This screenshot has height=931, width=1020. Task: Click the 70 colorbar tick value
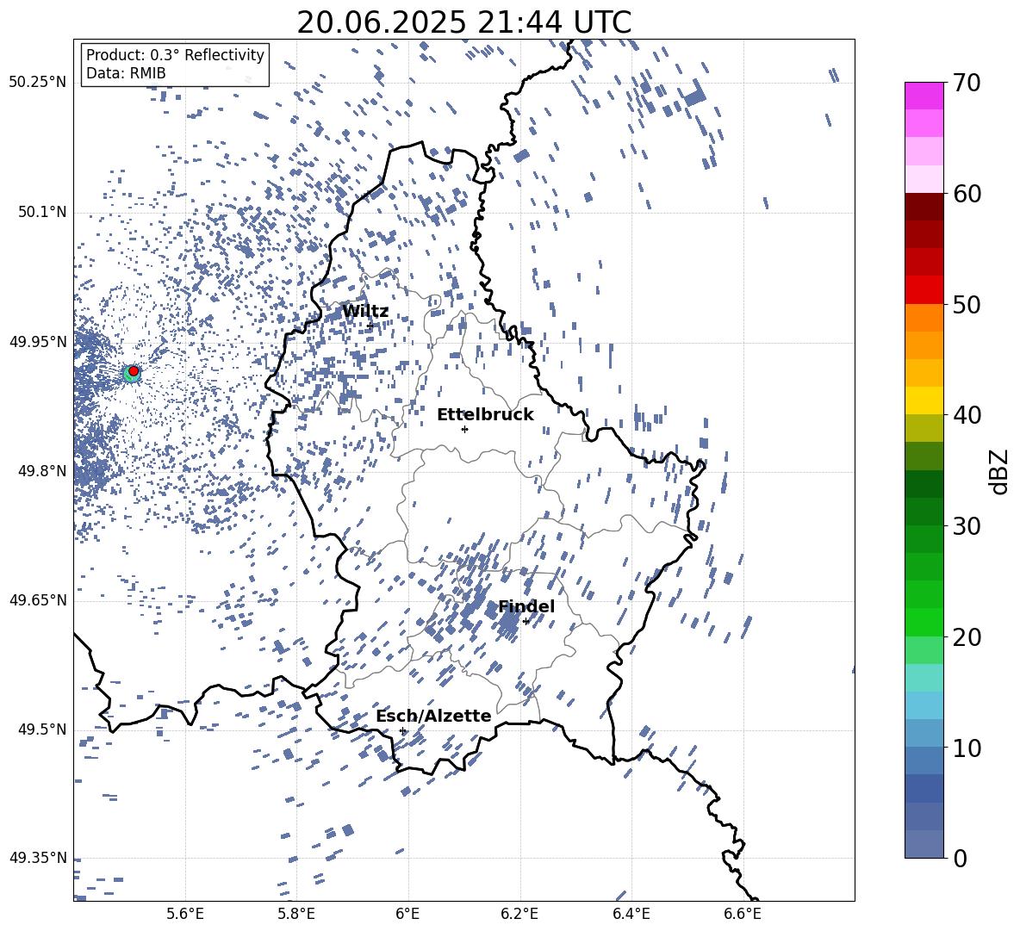tap(967, 83)
